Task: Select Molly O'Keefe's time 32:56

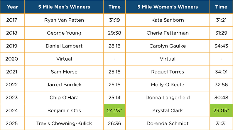Action: pyautogui.click(x=221, y=85)
